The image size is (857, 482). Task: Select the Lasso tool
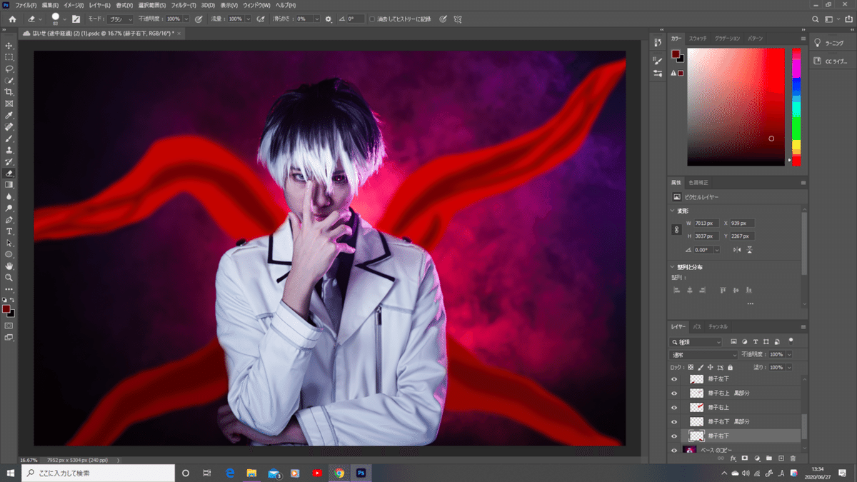coord(9,69)
